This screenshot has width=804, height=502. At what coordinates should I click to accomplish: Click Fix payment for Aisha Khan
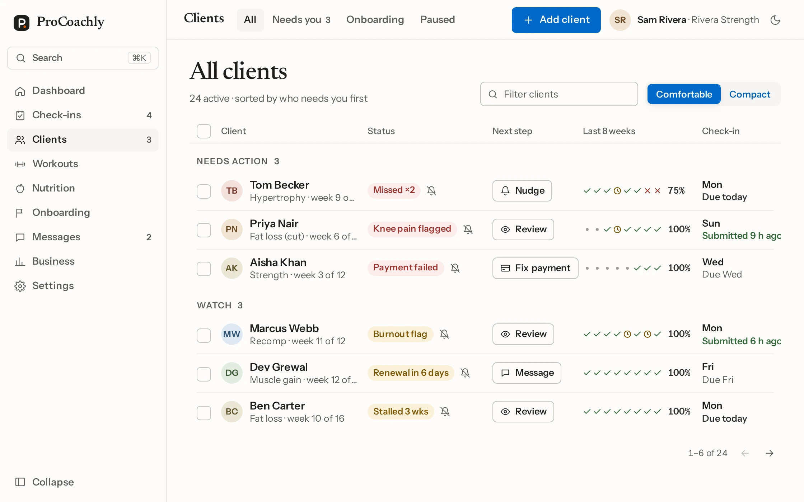[x=535, y=268]
